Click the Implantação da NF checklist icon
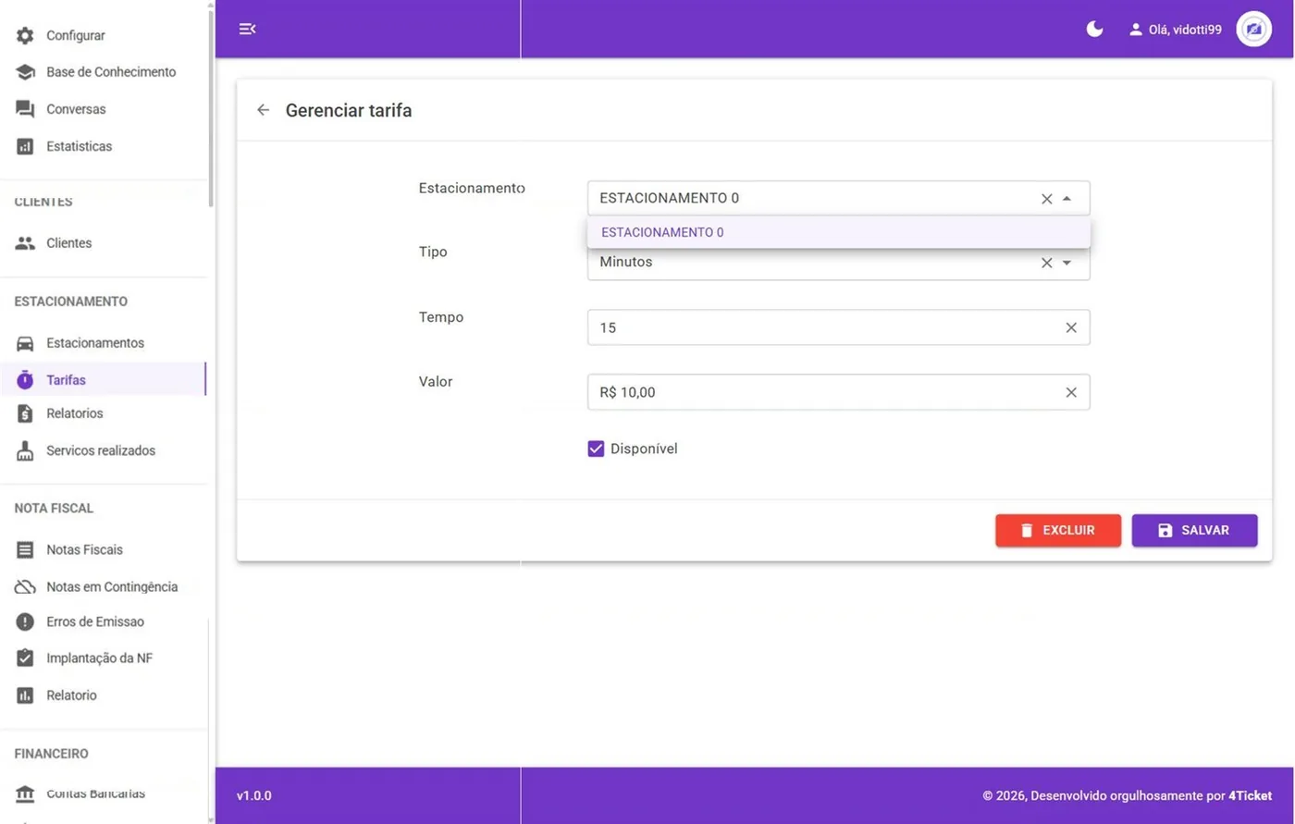This screenshot has height=824, width=1295. (25, 658)
